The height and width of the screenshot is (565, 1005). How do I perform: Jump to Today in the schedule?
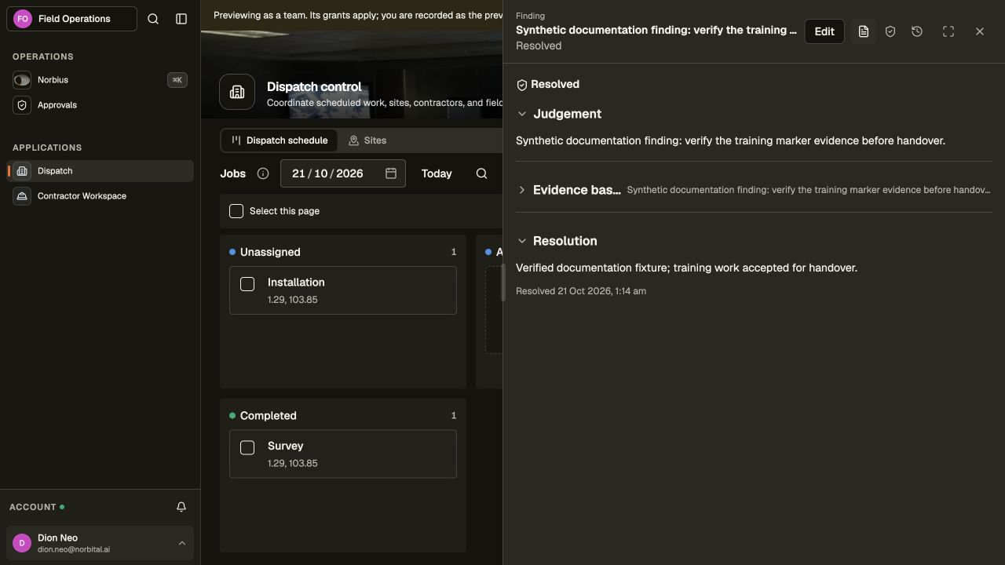pos(437,173)
